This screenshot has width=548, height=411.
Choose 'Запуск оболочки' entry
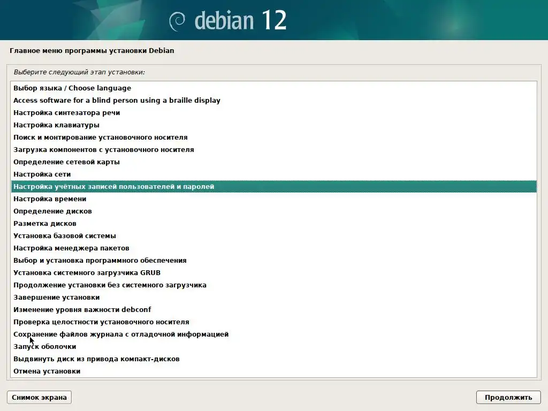(x=273, y=346)
